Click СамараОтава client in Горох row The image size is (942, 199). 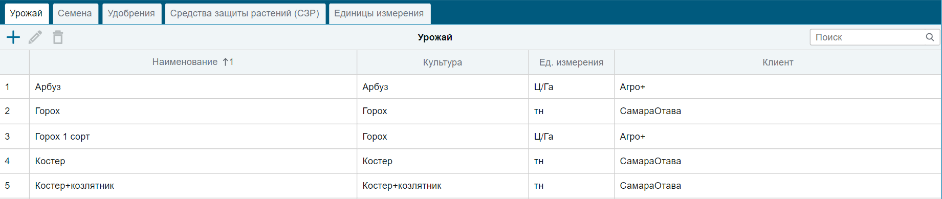(650, 111)
